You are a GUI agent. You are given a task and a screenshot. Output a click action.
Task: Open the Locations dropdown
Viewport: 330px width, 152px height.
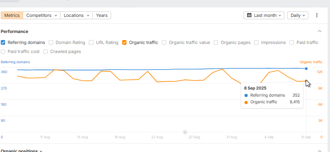76,15
